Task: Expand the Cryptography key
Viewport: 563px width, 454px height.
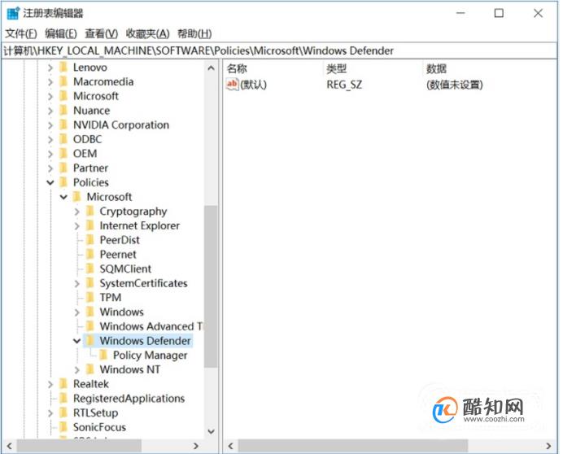Action: click(76, 212)
